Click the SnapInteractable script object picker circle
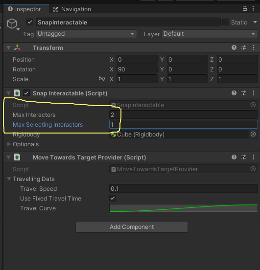The height and width of the screenshot is (270, 260). pyautogui.click(x=253, y=105)
